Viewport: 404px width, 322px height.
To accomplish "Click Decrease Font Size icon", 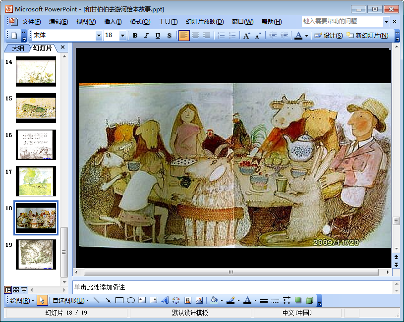I will point(258,36).
